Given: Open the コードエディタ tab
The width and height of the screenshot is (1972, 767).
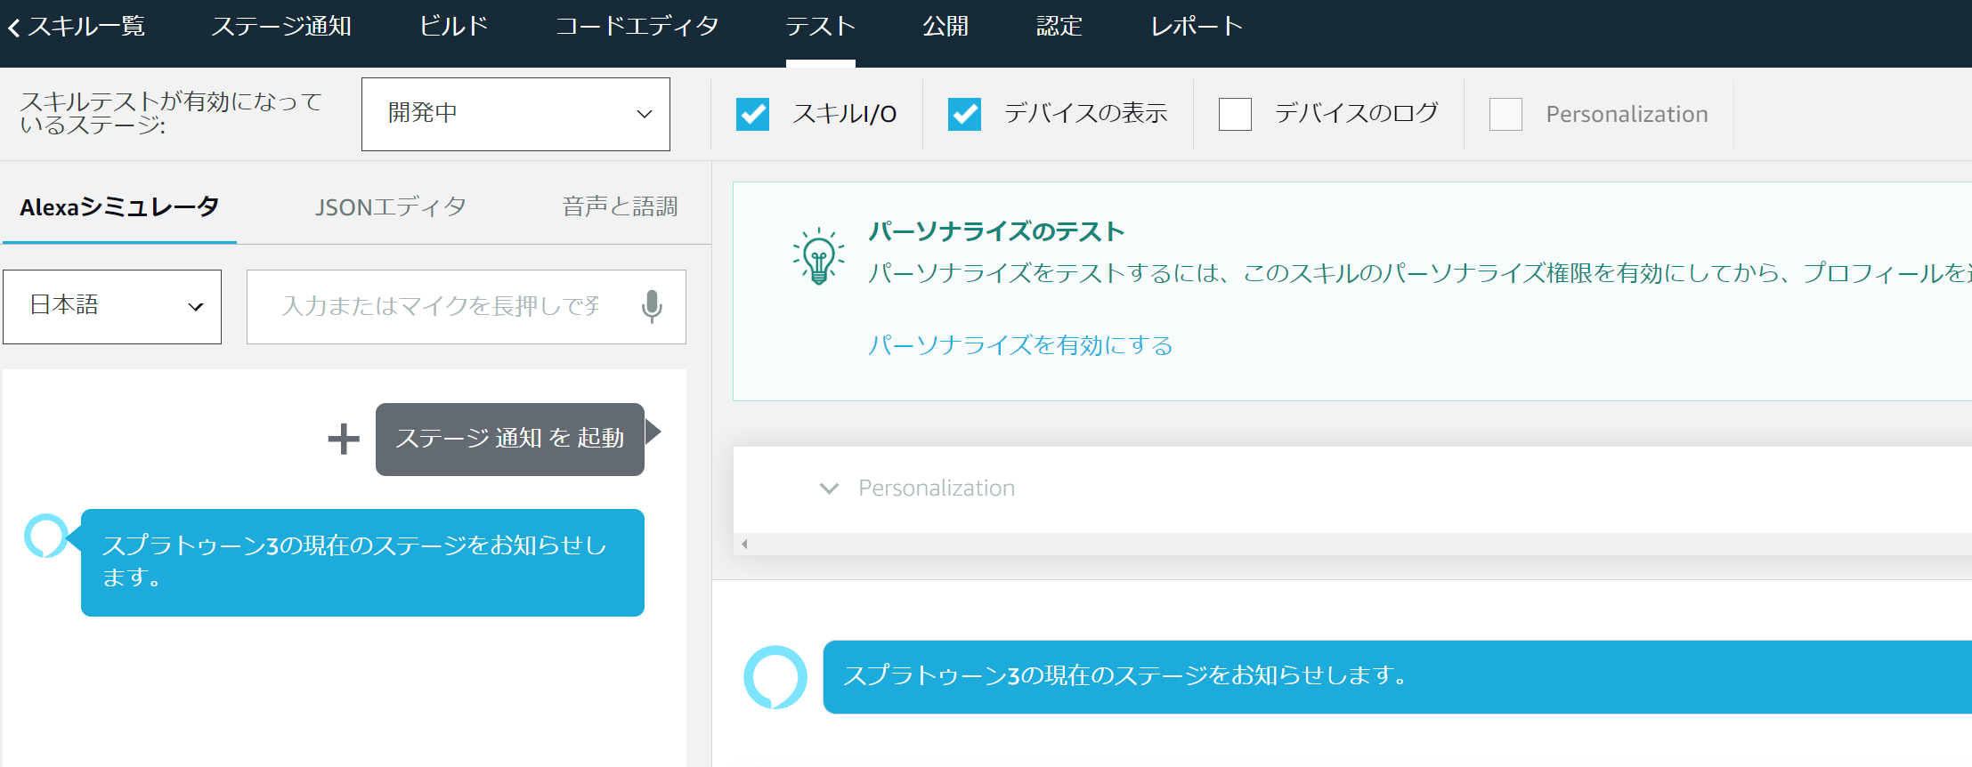Looking at the screenshot, I should click(x=637, y=27).
